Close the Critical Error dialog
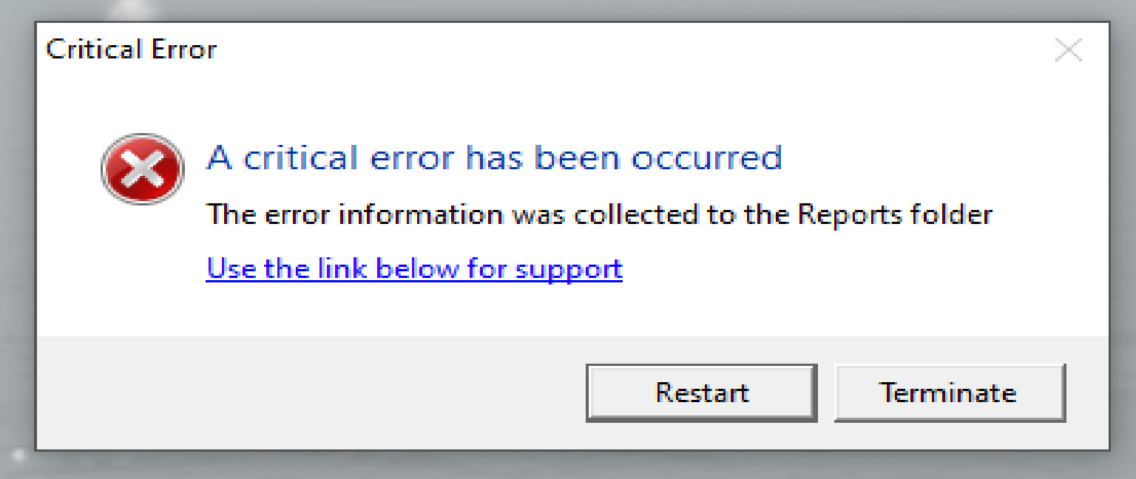Viewport: 1136px width, 479px height. click(x=1068, y=50)
